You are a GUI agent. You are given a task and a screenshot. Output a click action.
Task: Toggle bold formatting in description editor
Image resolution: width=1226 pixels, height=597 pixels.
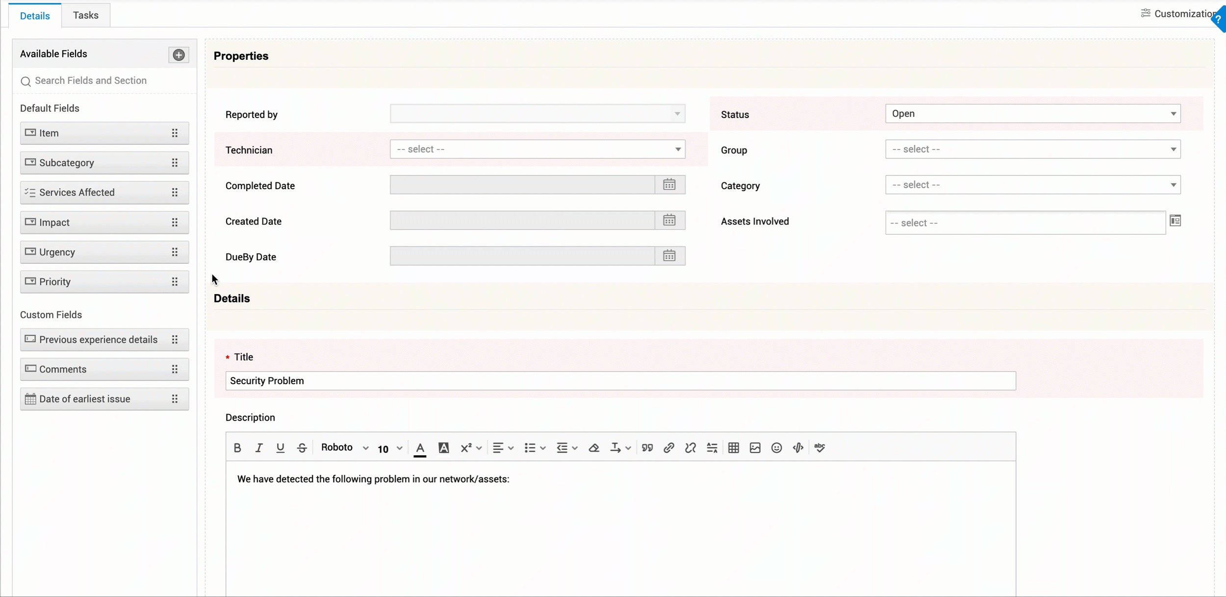[237, 448]
